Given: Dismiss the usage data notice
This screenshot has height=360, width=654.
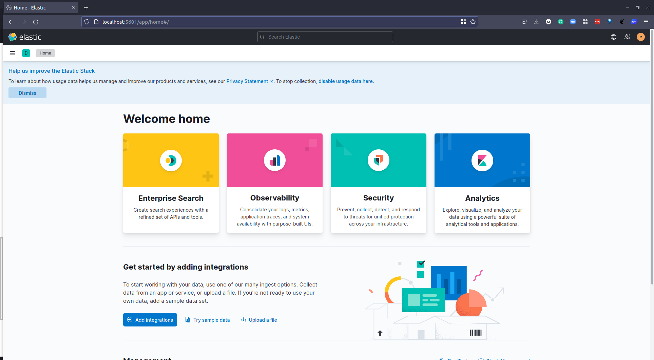Looking at the screenshot, I should click(27, 93).
